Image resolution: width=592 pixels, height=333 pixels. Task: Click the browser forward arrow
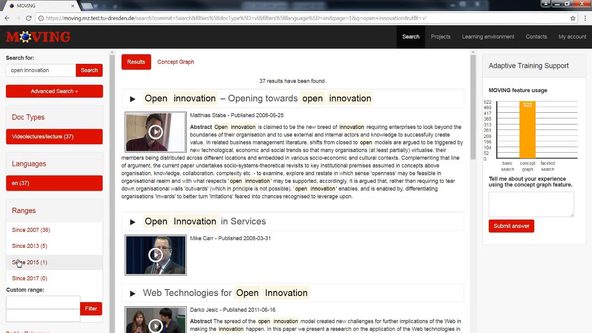point(18,18)
